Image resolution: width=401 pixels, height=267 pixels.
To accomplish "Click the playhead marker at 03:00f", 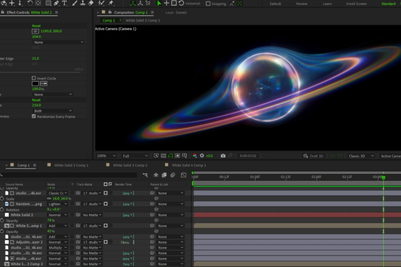I will [x=383, y=177].
